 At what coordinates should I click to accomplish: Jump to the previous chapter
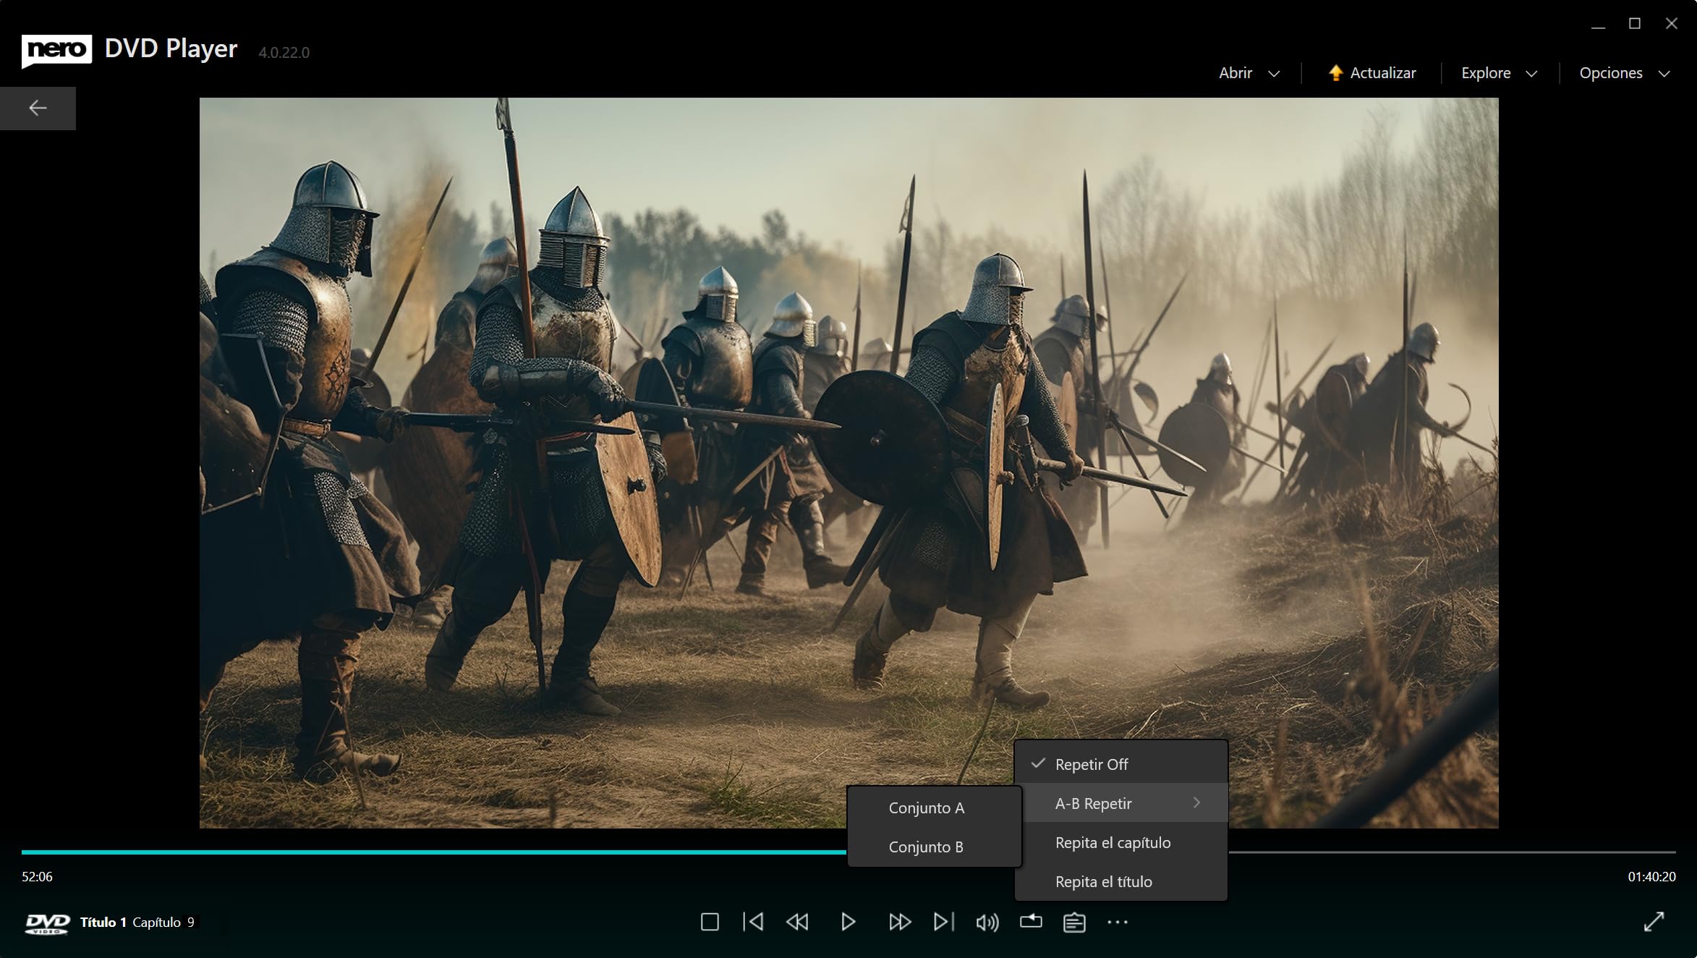(753, 922)
